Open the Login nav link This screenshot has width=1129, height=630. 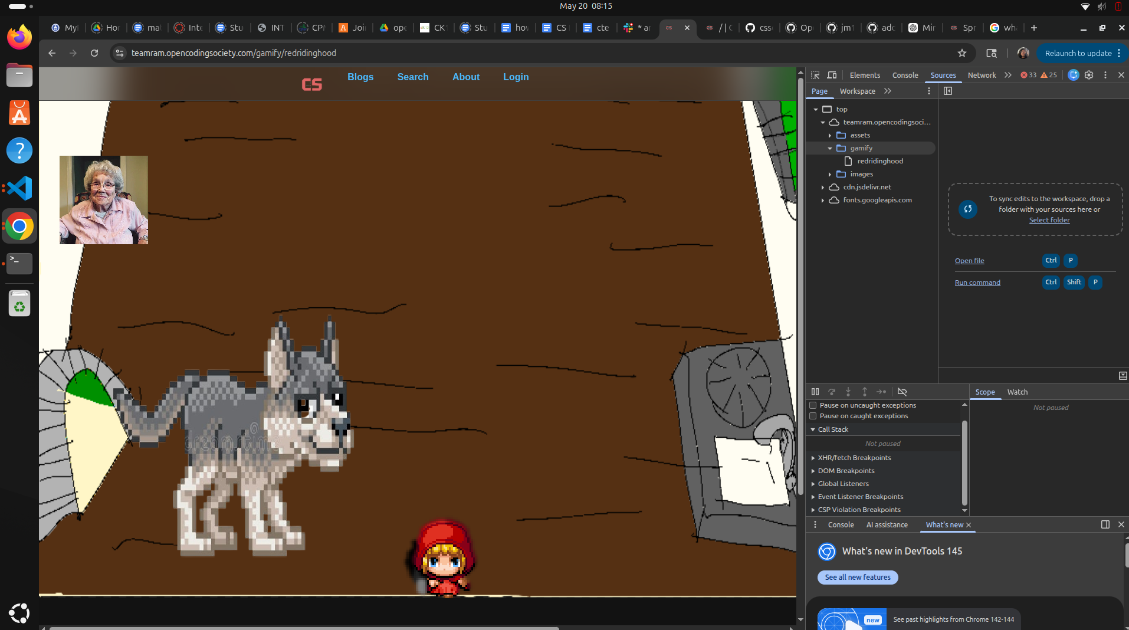point(516,77)
